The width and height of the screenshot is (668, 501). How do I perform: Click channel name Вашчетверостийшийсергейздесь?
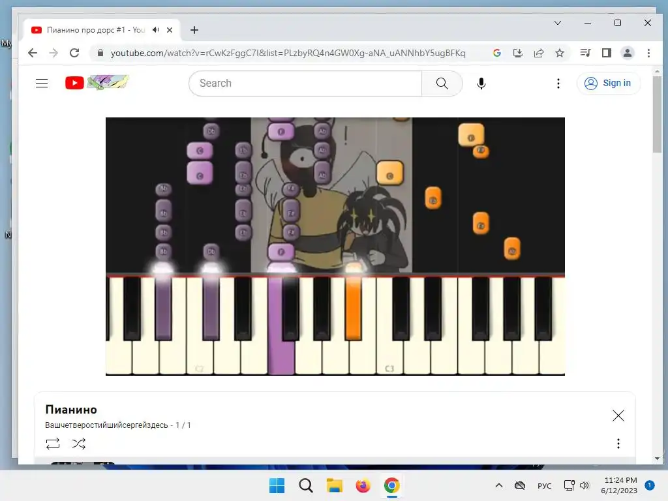point(106,425)
